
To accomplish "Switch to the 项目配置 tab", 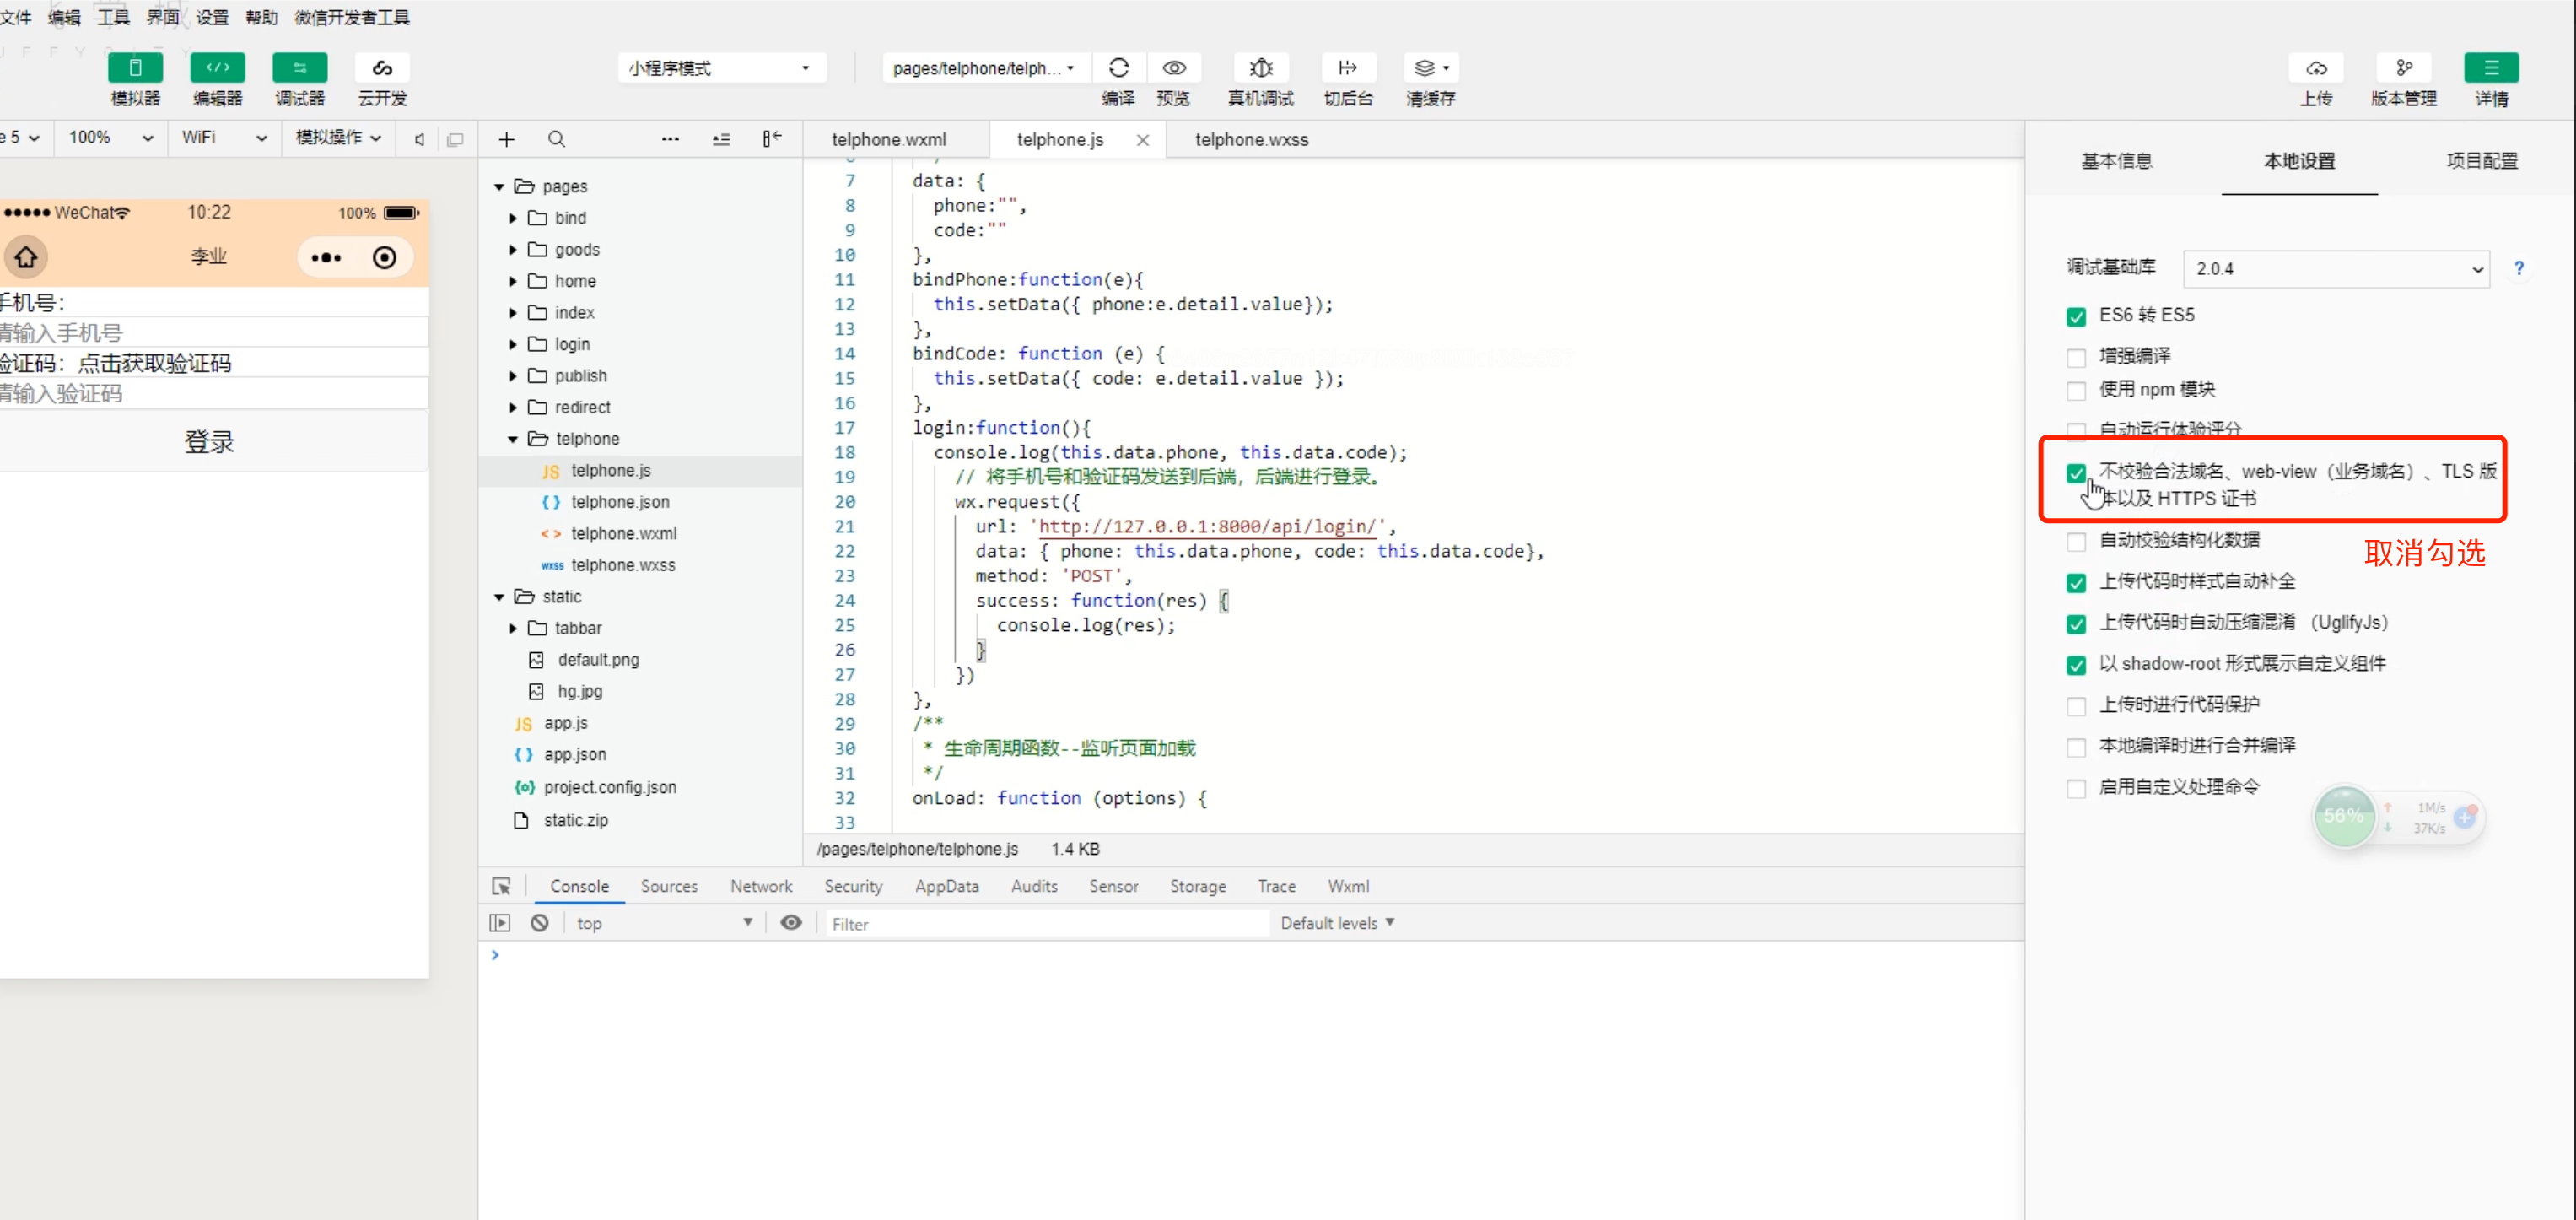I will pyautogui.click(x=2481, y=161).
